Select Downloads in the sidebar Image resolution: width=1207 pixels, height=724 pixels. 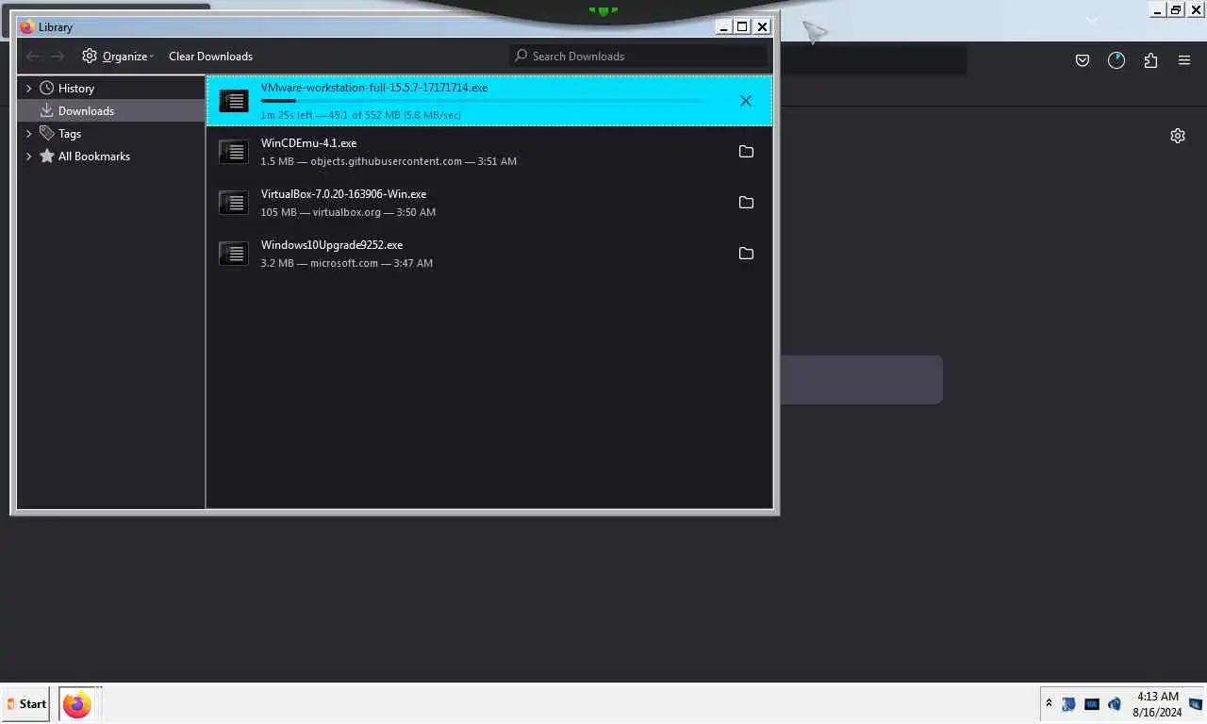86,111
